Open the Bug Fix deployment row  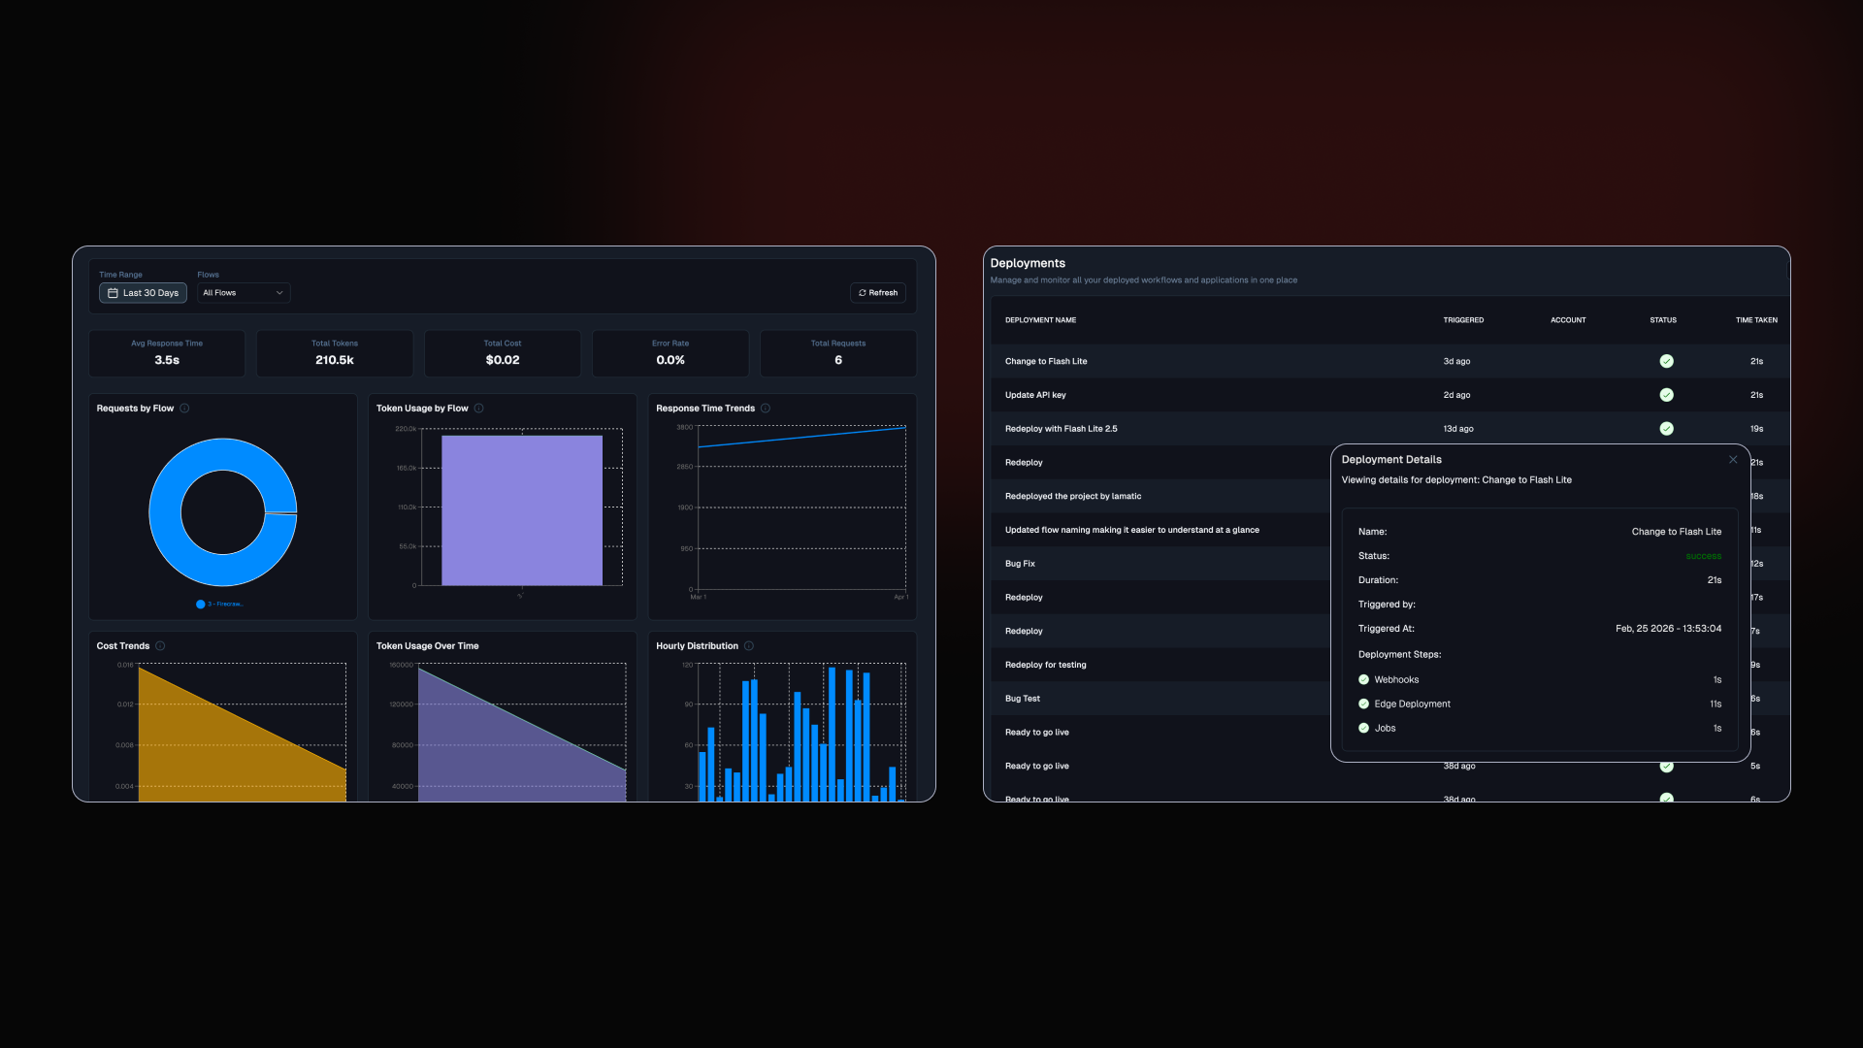(1020, 564)
